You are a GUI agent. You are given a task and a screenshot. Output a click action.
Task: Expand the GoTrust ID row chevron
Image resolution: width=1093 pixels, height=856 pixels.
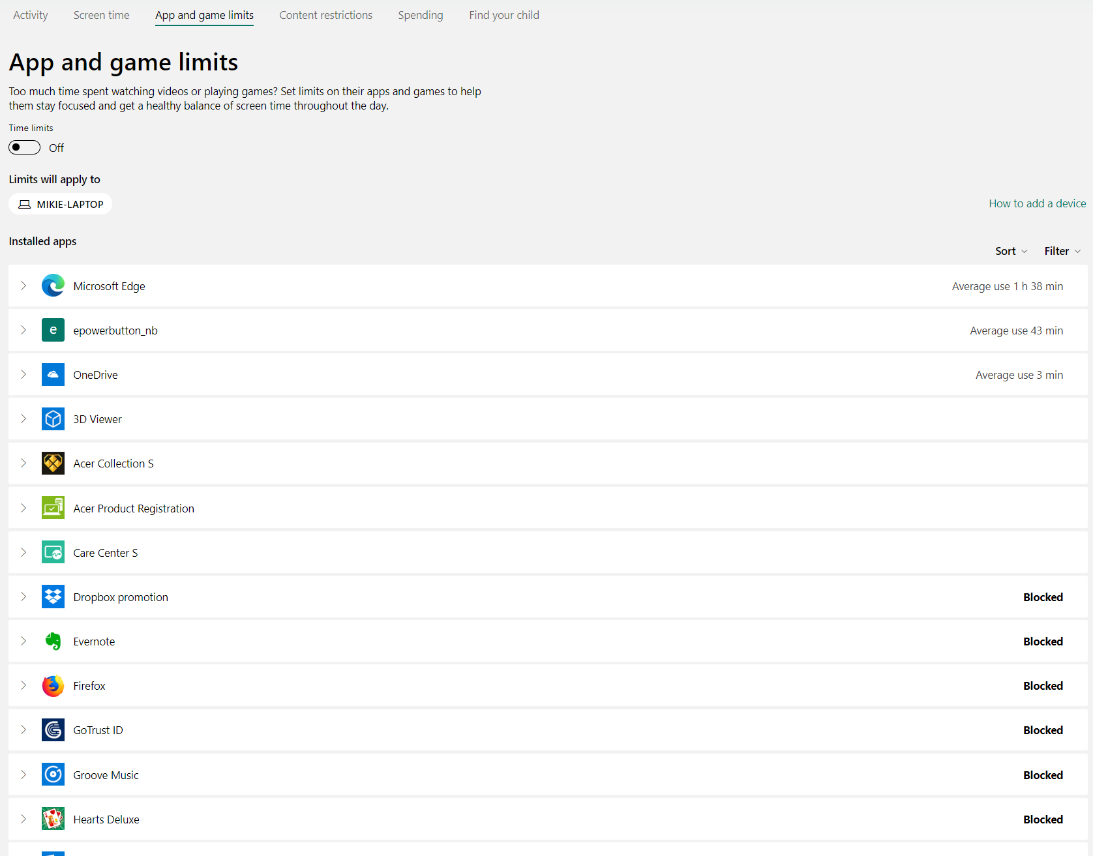(23, 730)
